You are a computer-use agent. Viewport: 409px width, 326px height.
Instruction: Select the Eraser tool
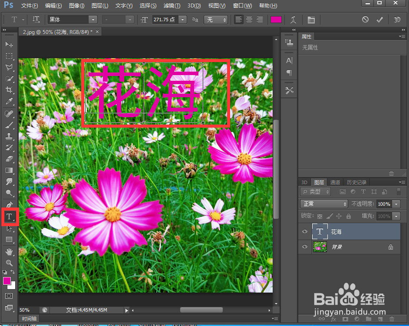click(x=9, y=158)
